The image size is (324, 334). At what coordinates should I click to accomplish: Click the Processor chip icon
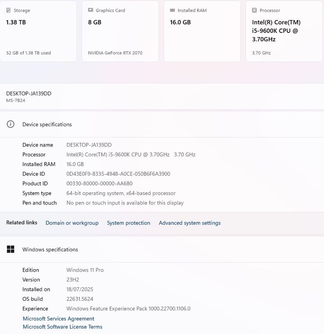click(x=254, y=10)
